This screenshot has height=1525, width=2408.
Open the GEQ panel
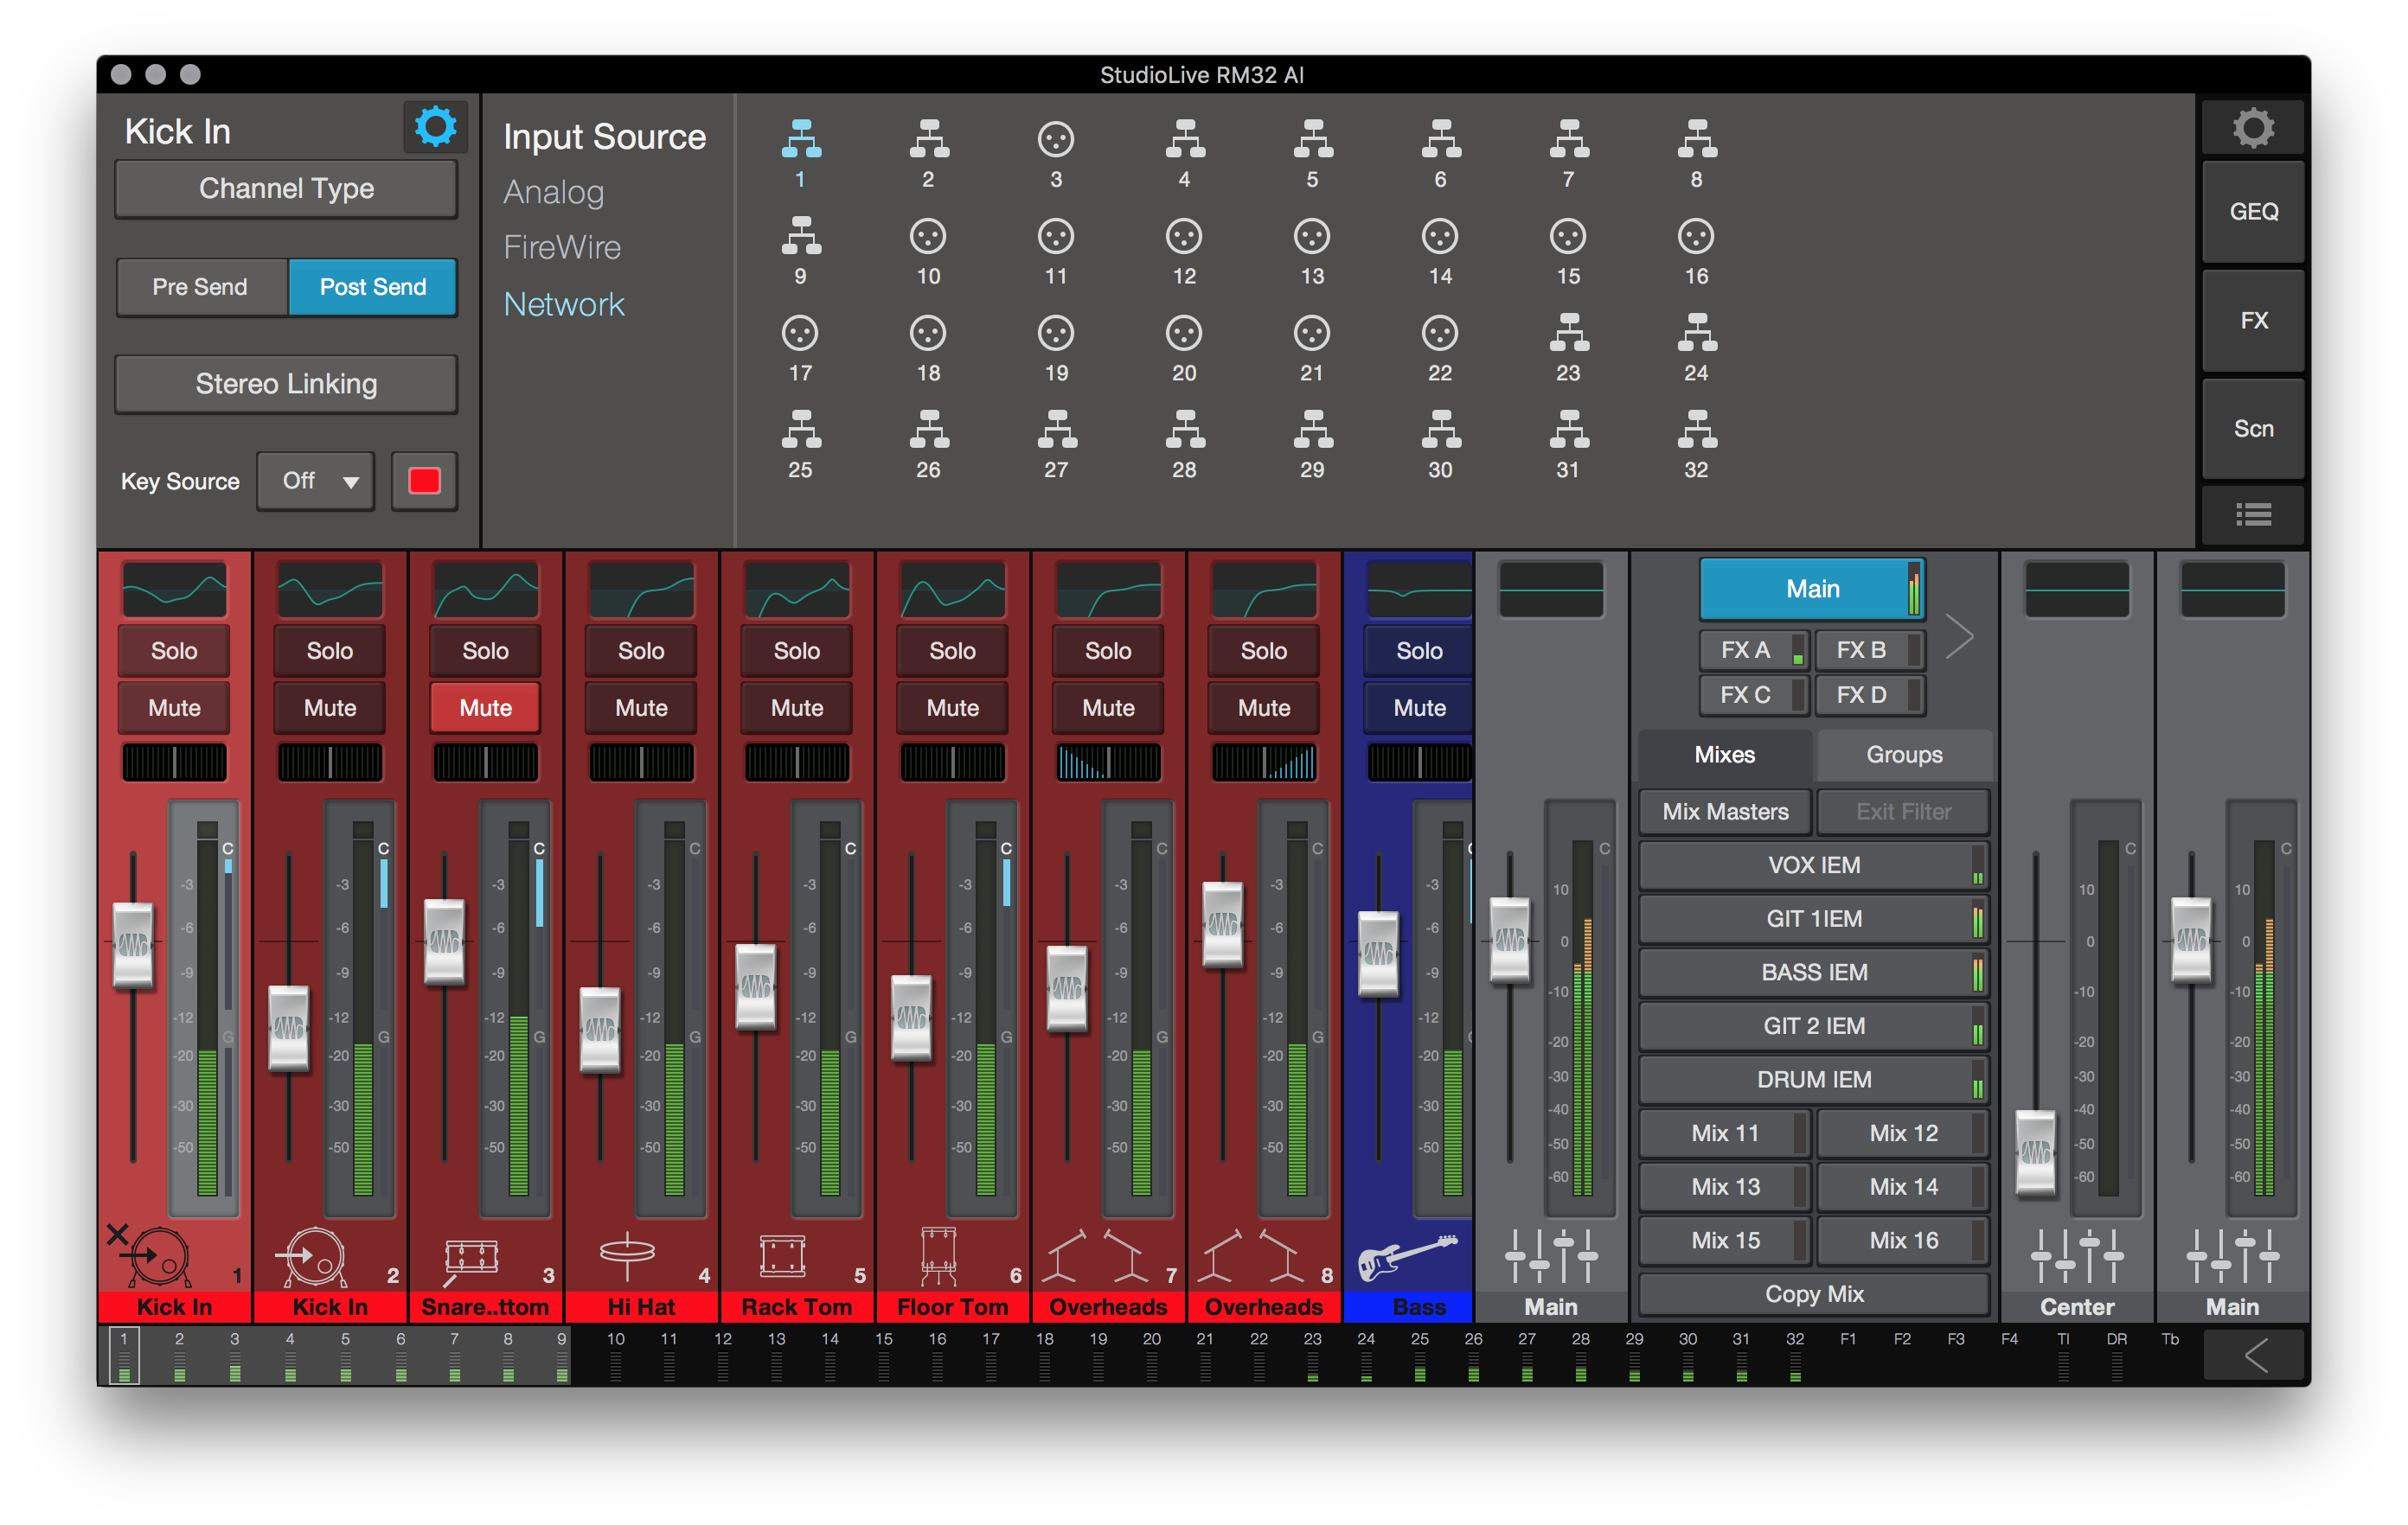[x=2253, y=212]
